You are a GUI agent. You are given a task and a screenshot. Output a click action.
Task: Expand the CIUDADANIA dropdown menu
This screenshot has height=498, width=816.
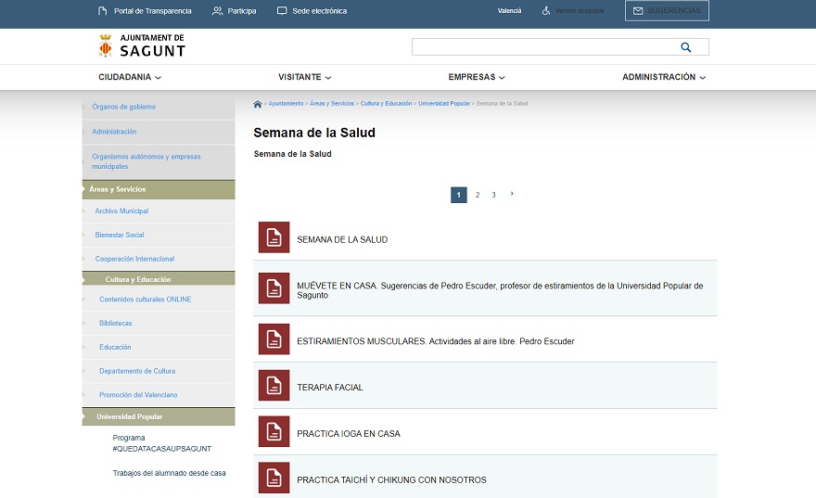(x=130, y=78)
